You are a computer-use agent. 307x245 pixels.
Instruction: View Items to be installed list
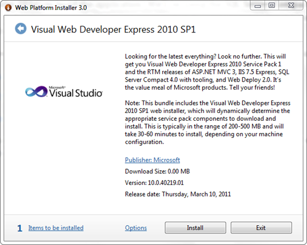click(x=56, y=228)
